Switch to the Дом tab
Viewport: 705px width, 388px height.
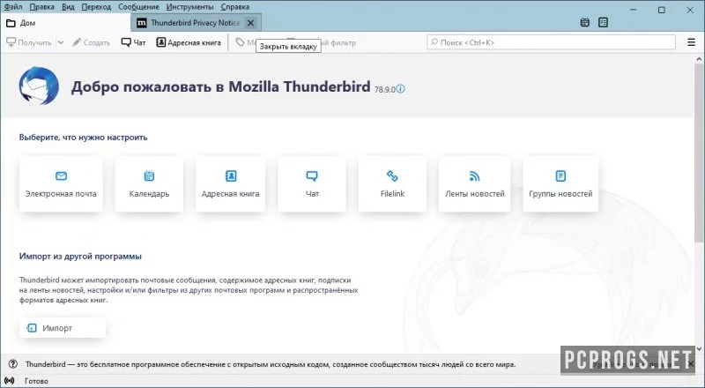point(65,23)
